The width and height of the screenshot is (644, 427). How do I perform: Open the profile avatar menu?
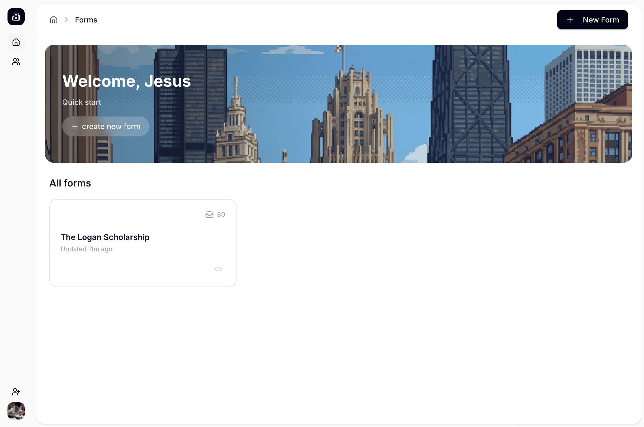click(x=16, y=411)
